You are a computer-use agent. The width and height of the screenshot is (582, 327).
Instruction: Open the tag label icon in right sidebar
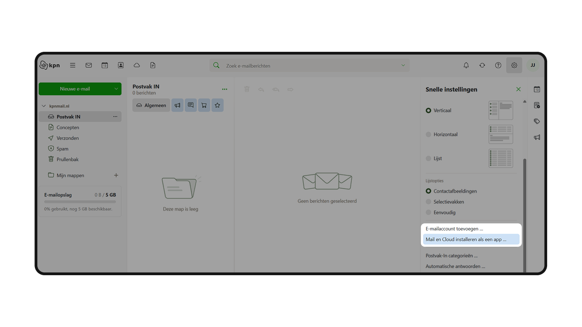(x=537, y=121)
